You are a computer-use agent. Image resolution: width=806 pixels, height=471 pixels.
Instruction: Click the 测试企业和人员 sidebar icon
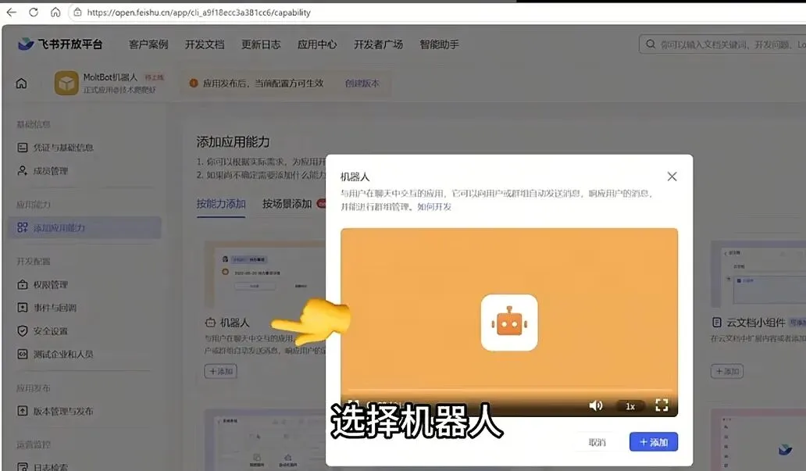click(22, 354)
